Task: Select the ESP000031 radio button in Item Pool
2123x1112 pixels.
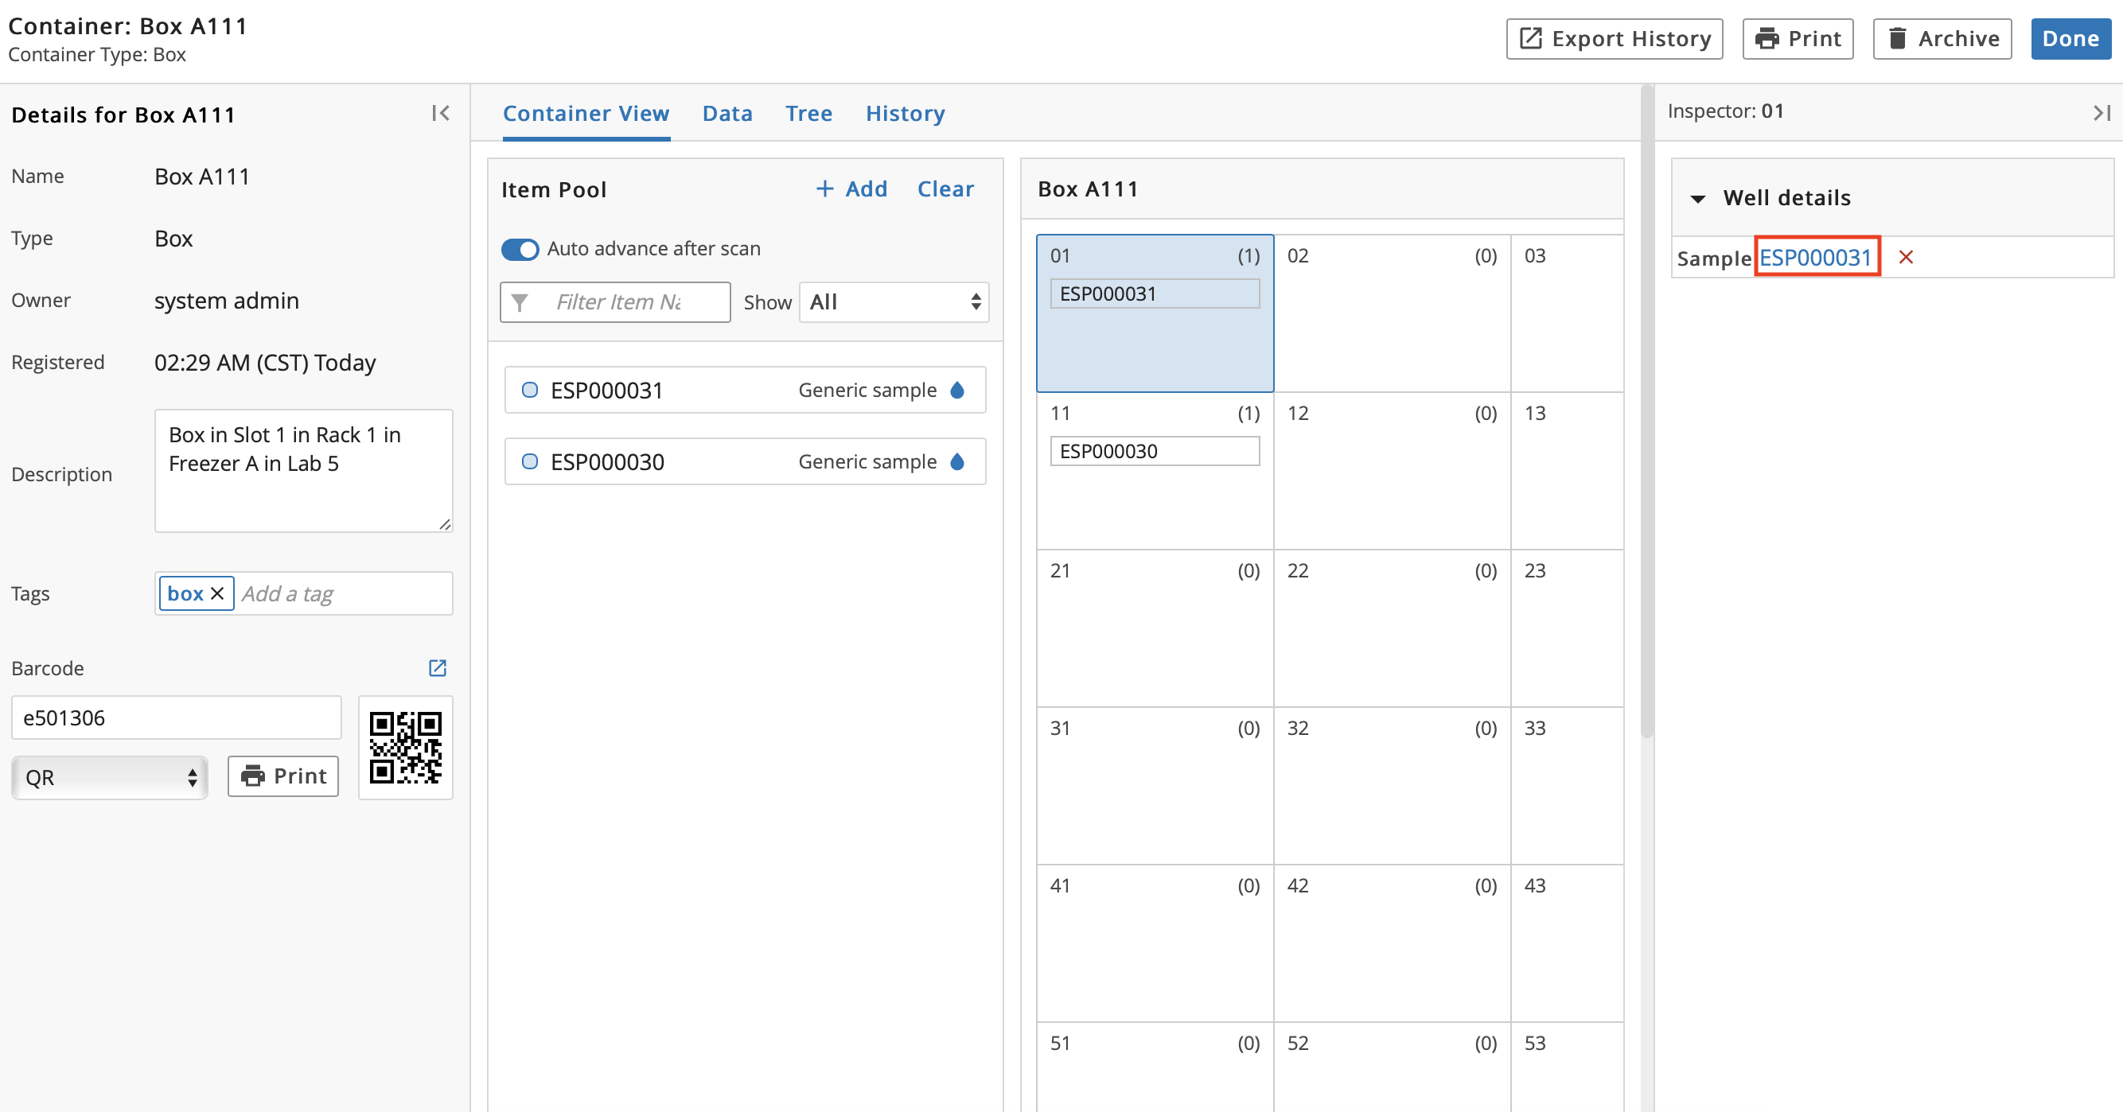Action: point(530,390)
